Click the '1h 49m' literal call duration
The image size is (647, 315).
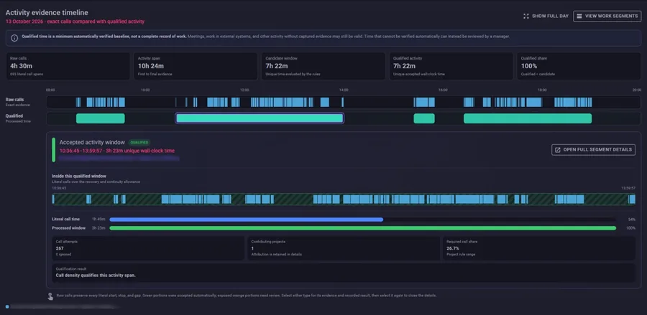point(98,220)
